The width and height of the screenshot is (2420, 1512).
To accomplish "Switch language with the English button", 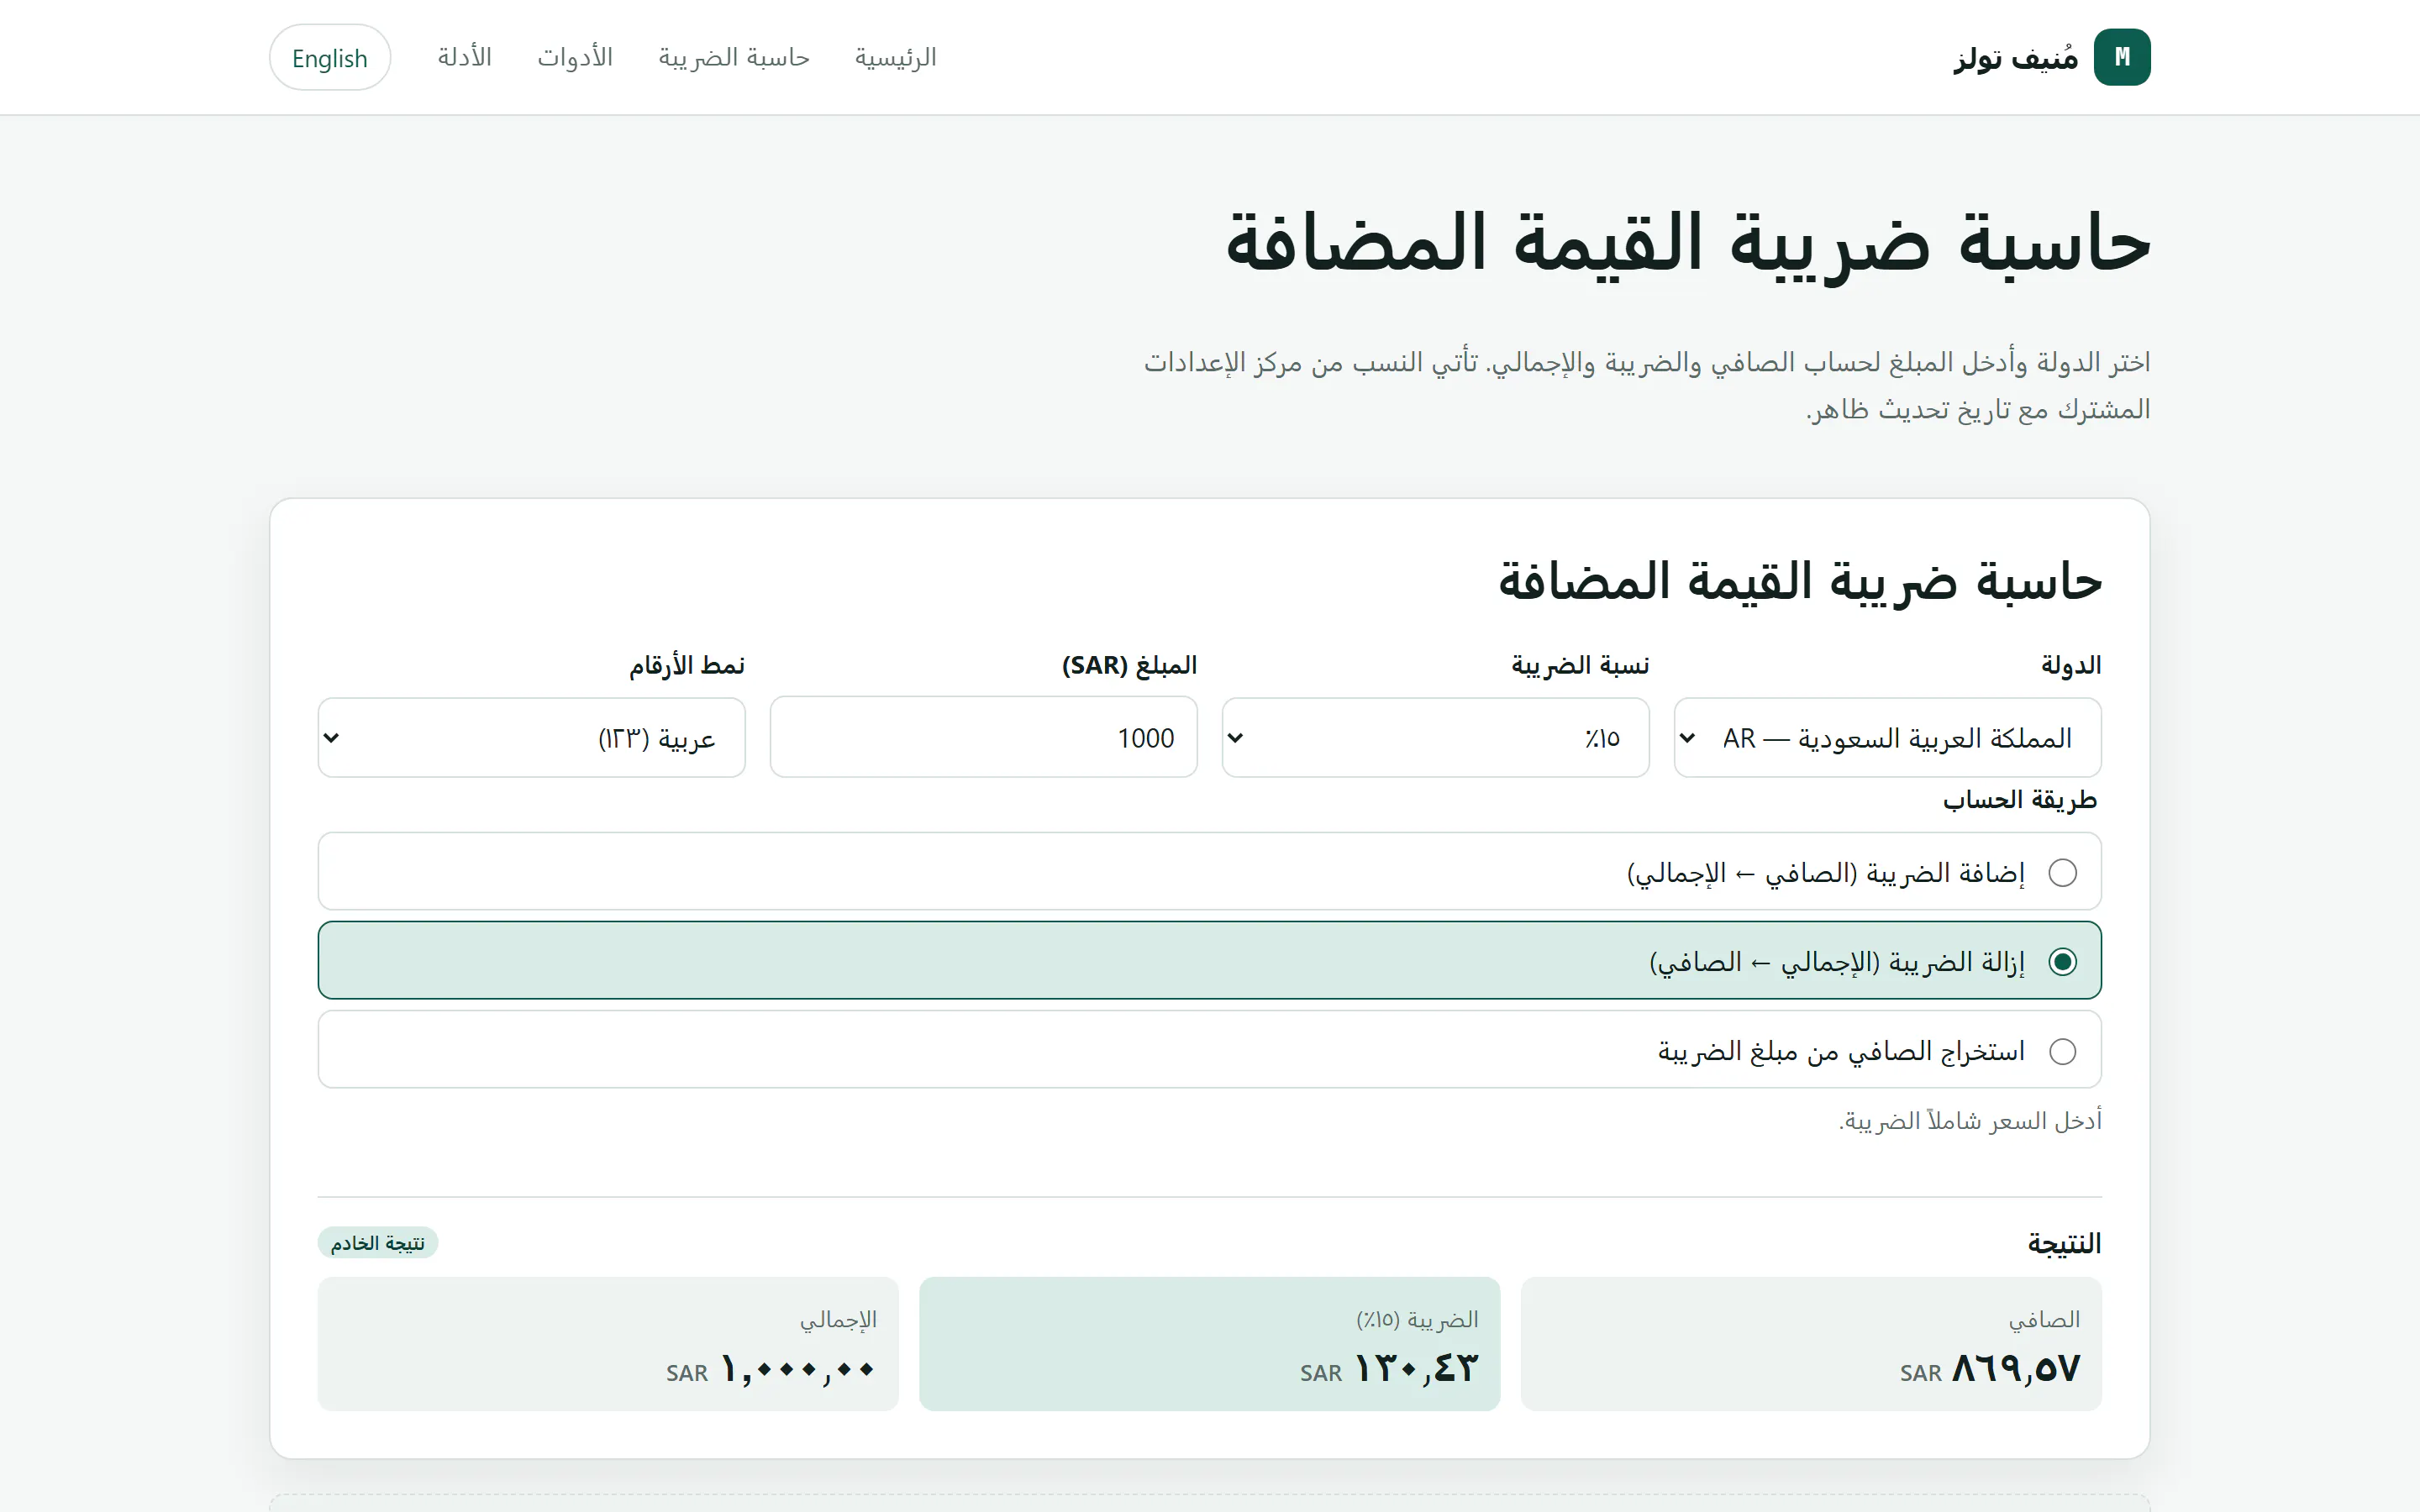I will coord(330,57).
